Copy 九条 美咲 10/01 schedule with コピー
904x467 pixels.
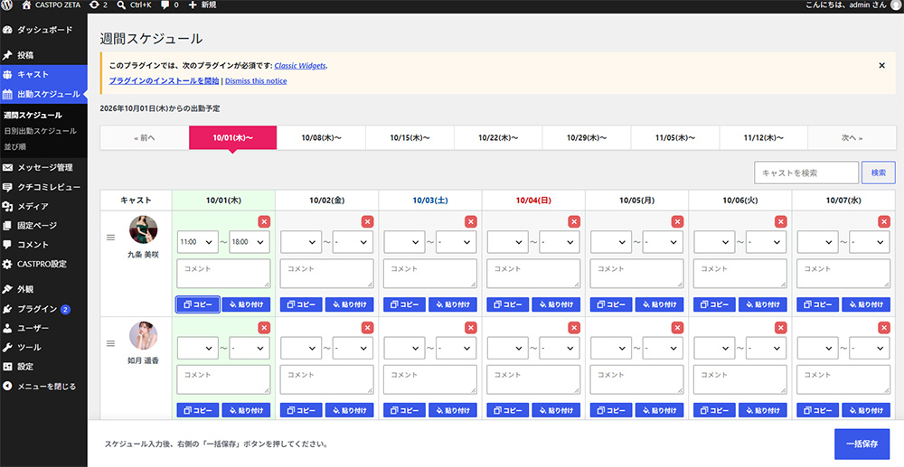(x=198, y=304)
